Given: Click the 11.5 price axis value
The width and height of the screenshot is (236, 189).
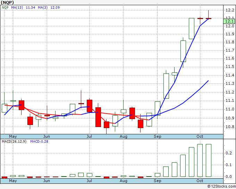Looking at the screenshot, I should [229, 67].
